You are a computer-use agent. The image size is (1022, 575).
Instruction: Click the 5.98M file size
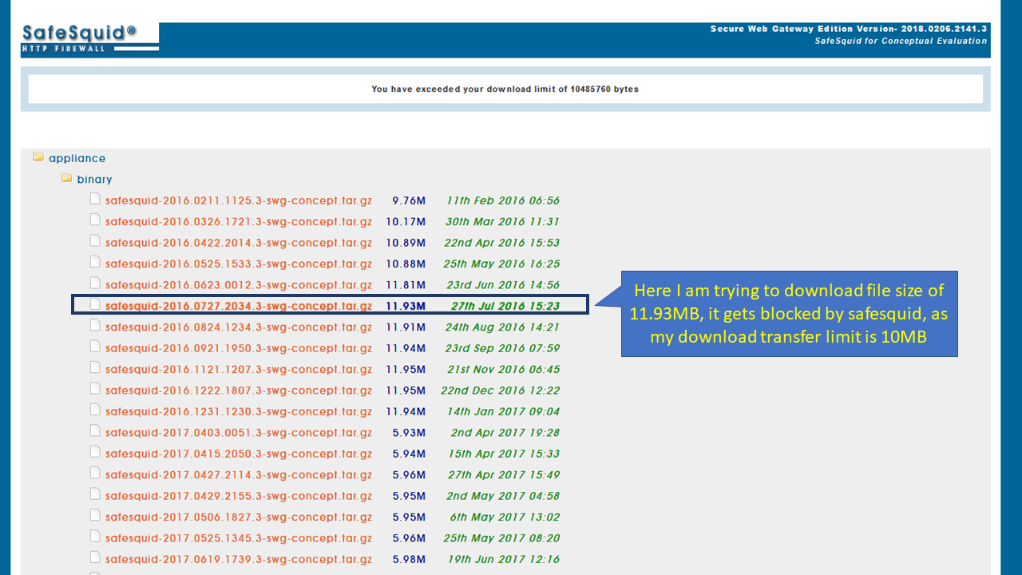[409, 560]
